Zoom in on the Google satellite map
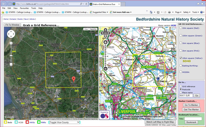Viewport: 206px width, 127px height. [x=11, y=43]
